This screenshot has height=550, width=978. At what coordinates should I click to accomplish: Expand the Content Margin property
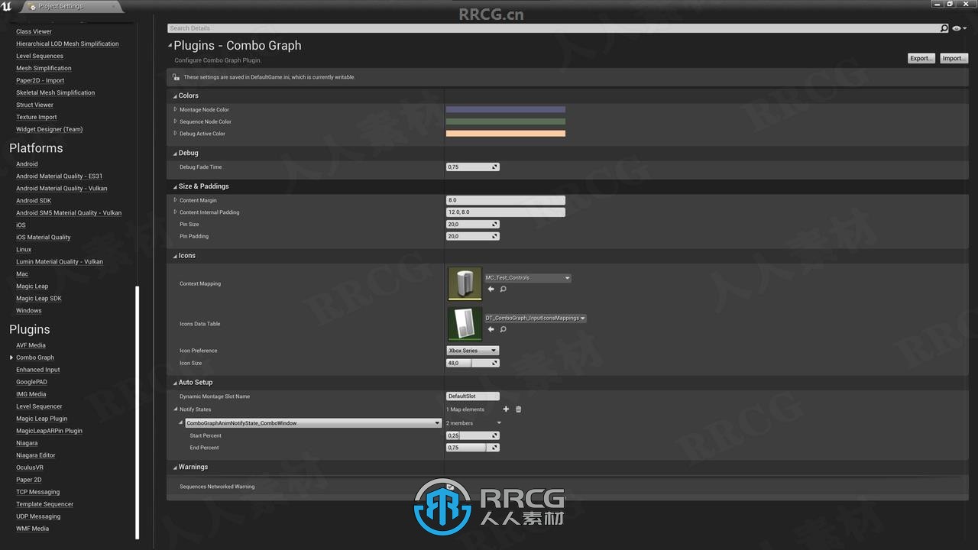pos(175,200)
